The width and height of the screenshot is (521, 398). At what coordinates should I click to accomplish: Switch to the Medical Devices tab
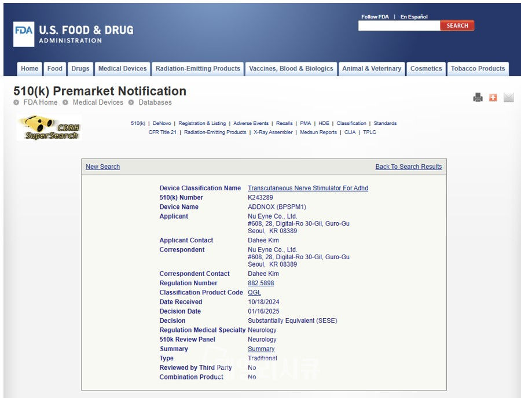[122, 68]
